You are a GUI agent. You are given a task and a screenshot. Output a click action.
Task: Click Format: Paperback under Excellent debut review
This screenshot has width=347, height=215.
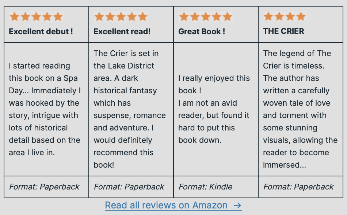[44, 187]
